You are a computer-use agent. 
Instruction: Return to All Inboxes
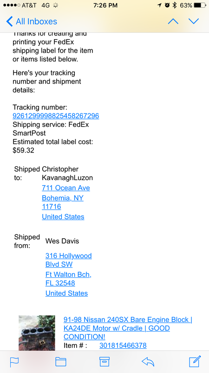(32, 21)
